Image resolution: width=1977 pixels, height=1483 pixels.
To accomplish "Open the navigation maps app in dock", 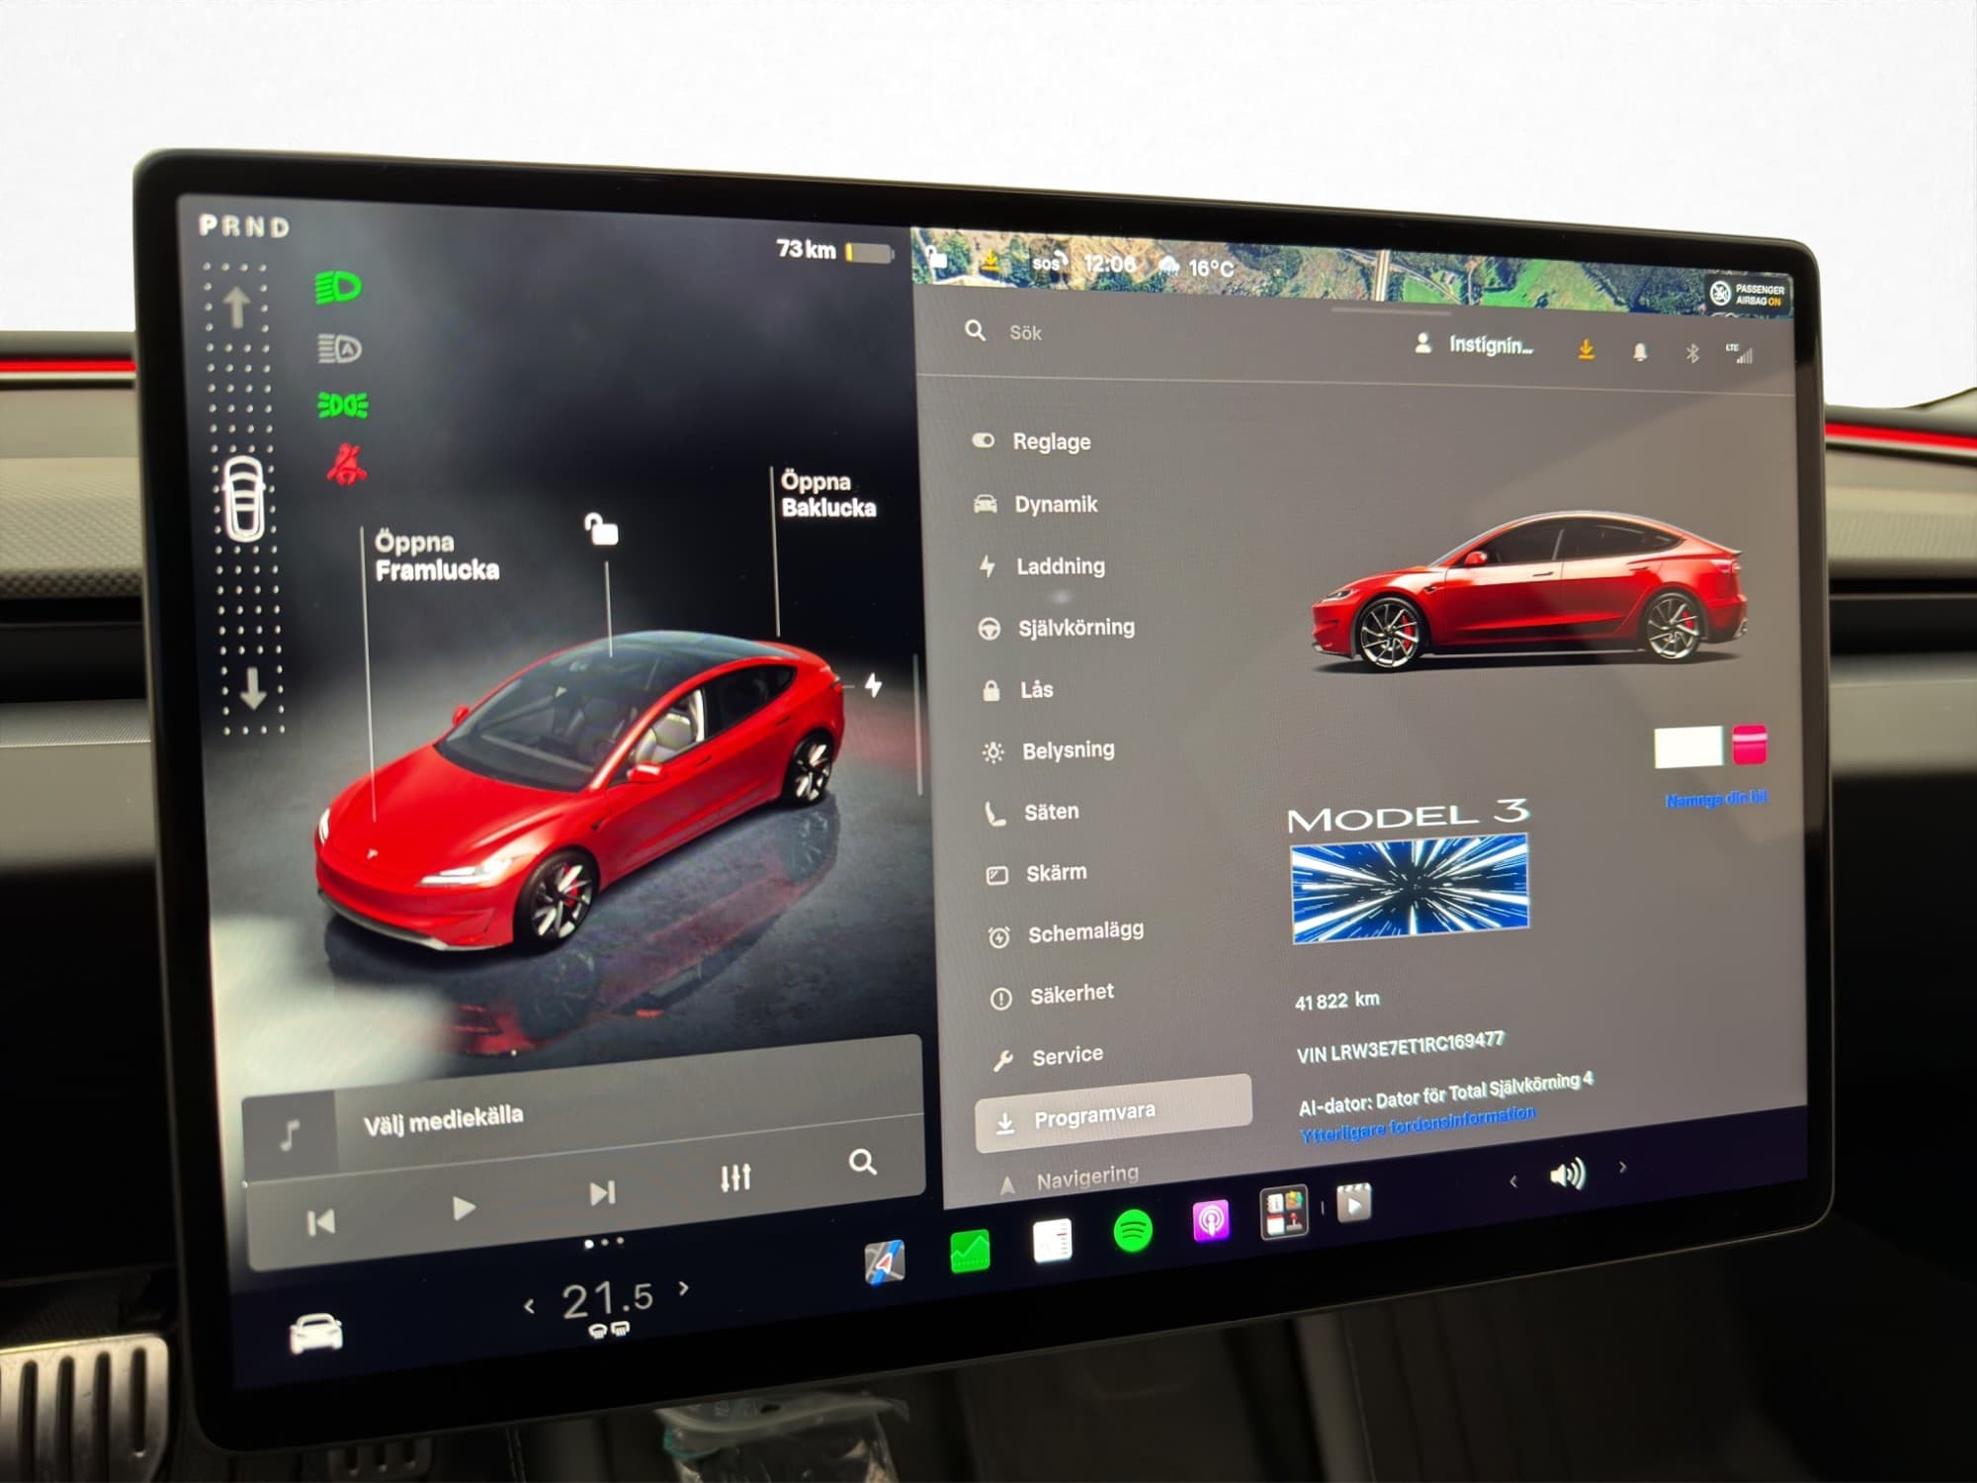I will [884, 1263].
